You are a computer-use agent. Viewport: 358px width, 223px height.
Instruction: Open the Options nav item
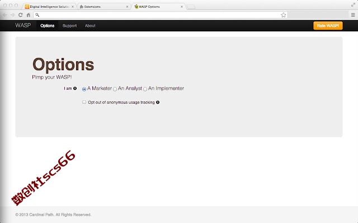tap(47, 26)
